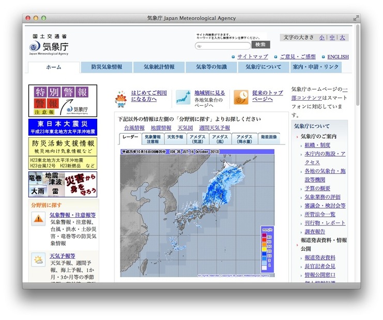Click bullet icon beside サイトマップ
This screenshot has width=383, height=320.
pos(233,57)
